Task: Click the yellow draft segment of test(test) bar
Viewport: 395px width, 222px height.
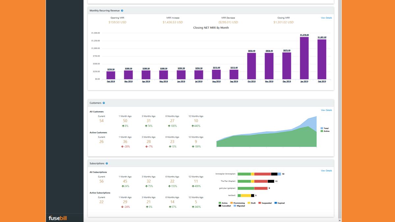Action: (246, 196)
